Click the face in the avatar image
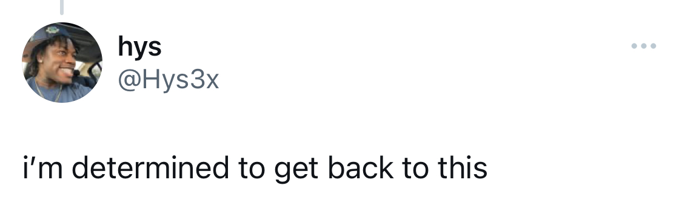Screen dimensions: 682x220 [62, 62]
